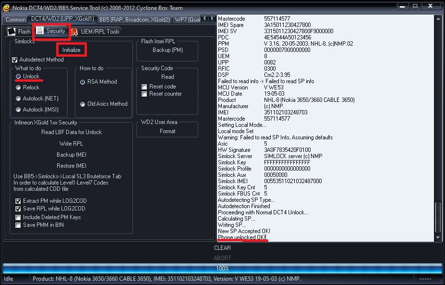This screenshot has height=285, width=445.
Task: Choose the Old Asics Method option
Action: 83,104
